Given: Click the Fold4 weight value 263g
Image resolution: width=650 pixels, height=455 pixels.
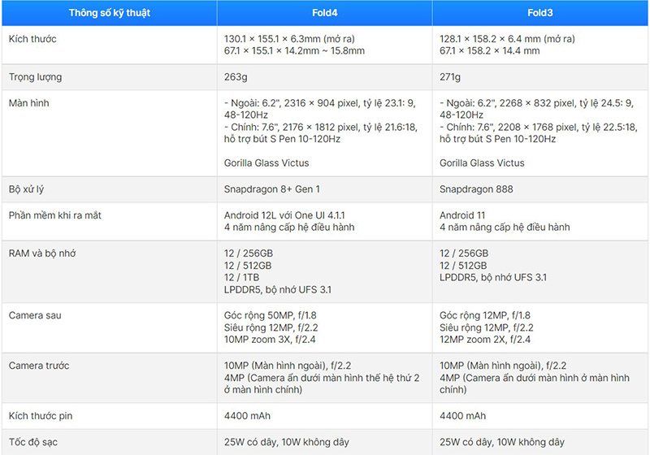Looking at the screenshot, I should [x=236, y=77].
